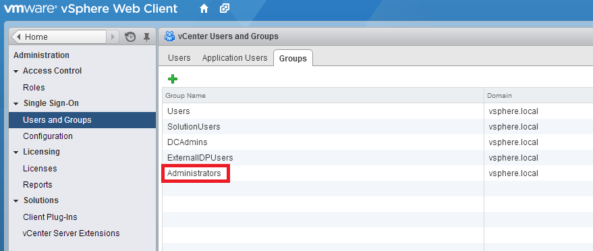Viewport: 593px width, 251px height.
Task: Click the forward navigation arrow
Action: tap(113, 37)
